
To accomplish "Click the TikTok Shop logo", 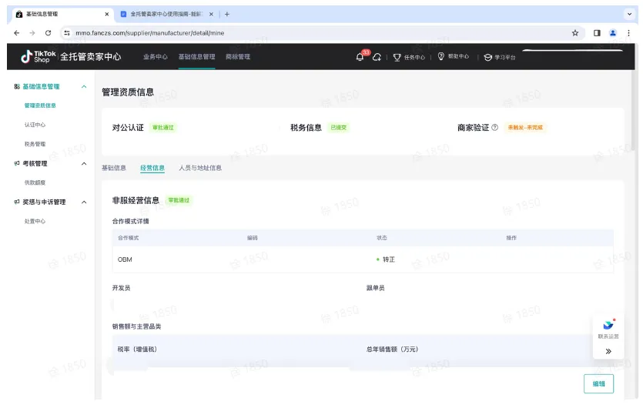I will point(39,57).
